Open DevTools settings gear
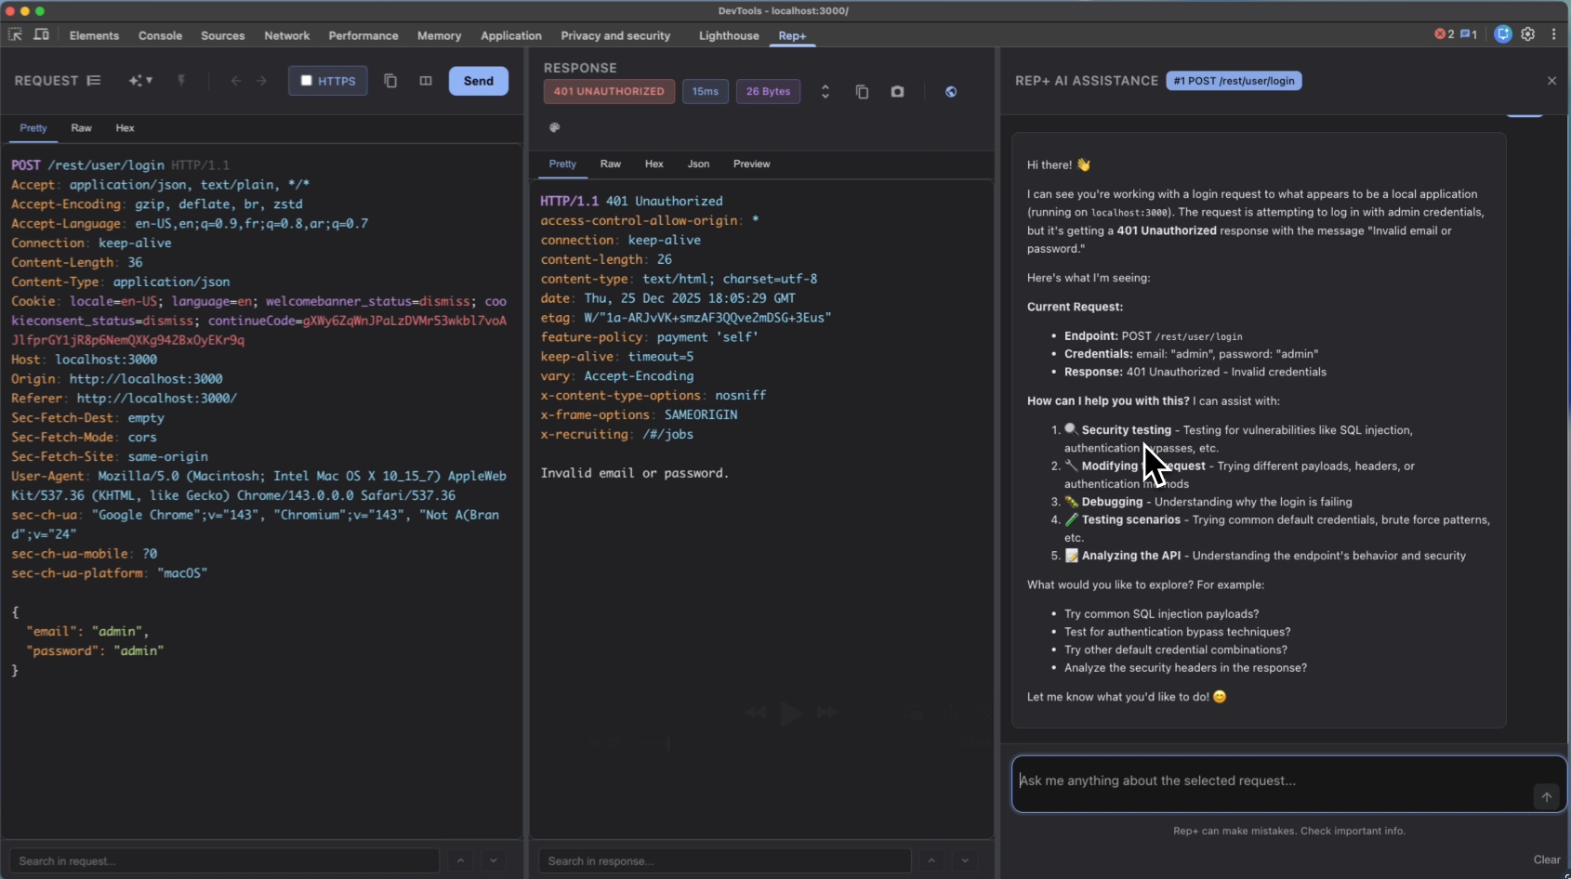Viewport: 1571px width, 879px height. click(x=1527, y=34)
